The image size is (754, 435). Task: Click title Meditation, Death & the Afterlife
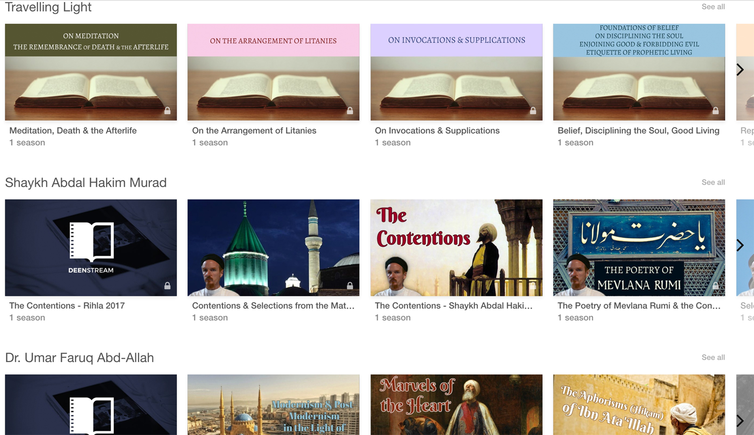(x=73, y=130)
